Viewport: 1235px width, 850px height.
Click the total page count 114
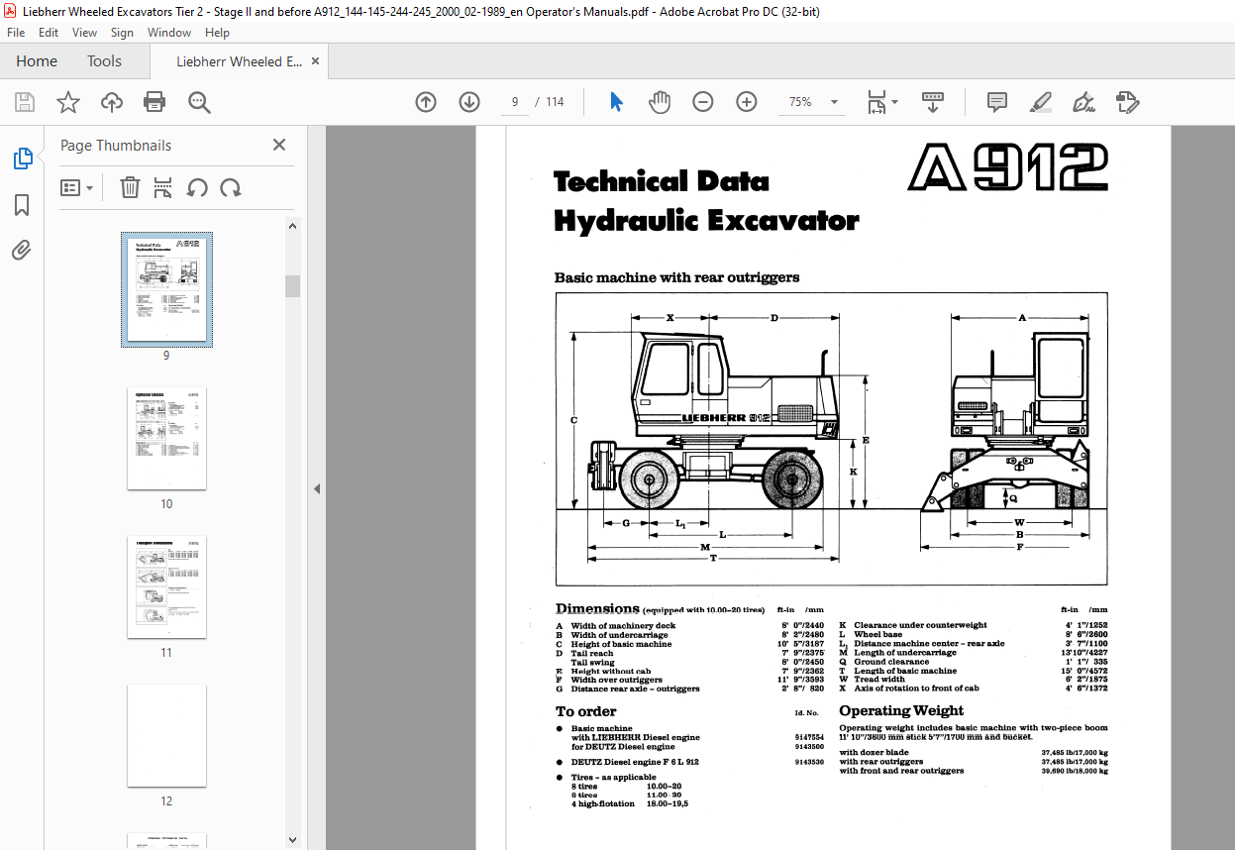click(x=555, y=102)
